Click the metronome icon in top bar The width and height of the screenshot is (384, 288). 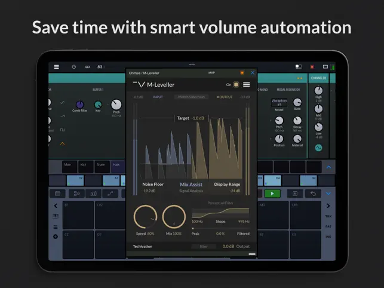pos(73,67)
